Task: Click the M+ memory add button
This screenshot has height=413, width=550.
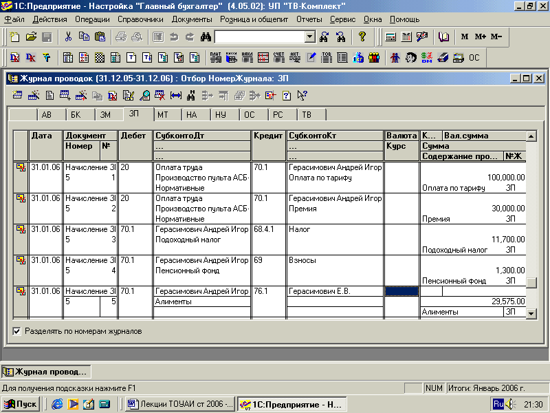Action: pyautogui.click(x=480, y=37)
